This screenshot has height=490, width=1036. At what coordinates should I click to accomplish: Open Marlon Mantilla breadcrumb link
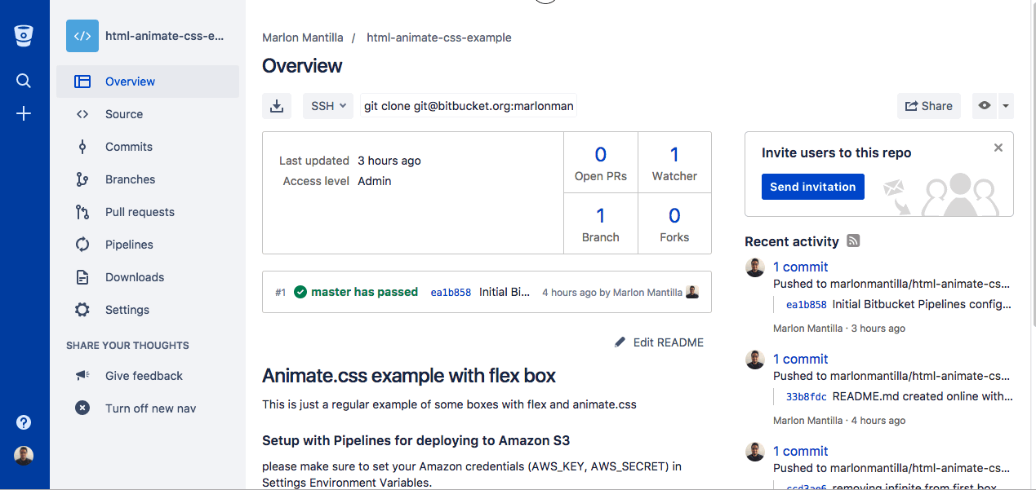(301, 38)
